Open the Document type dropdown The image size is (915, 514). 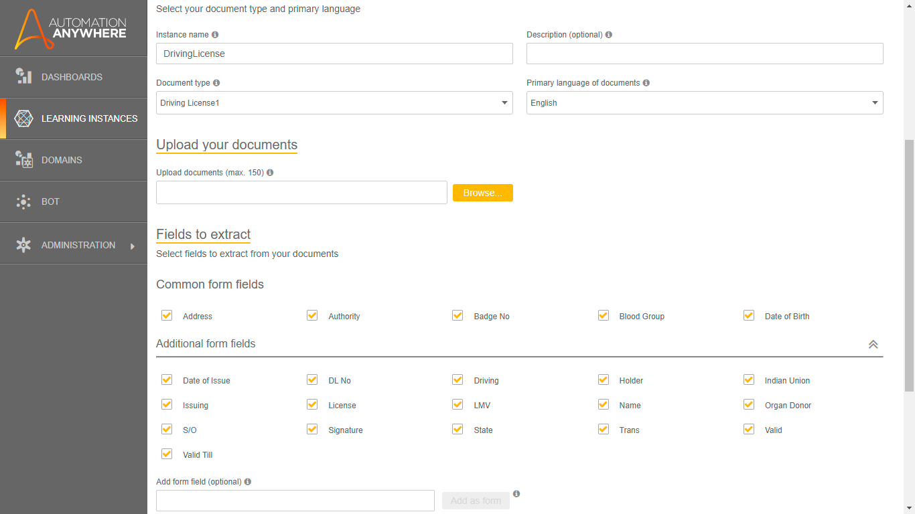[334, 103]
